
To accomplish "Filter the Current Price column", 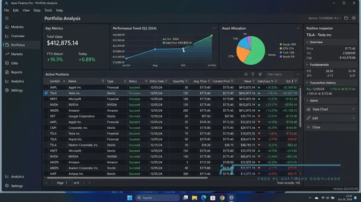I will pyautogui.click(x=232, y=81).
